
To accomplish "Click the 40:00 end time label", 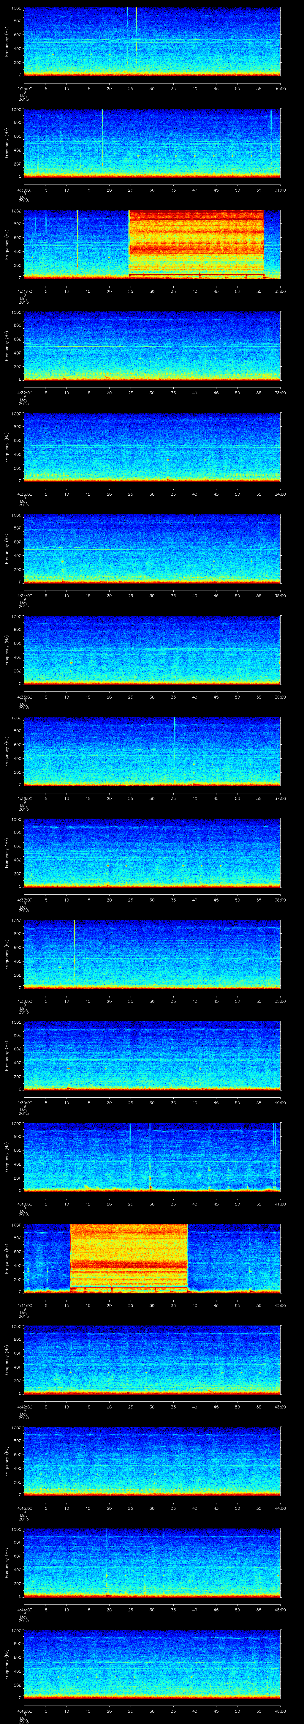I will pos(281,1102).
